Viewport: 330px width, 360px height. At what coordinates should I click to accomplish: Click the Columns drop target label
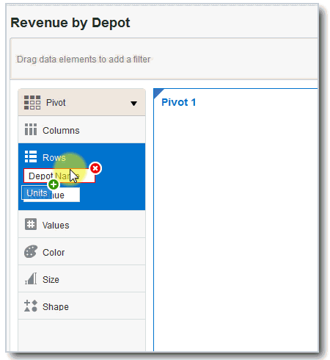pos(61,131)
